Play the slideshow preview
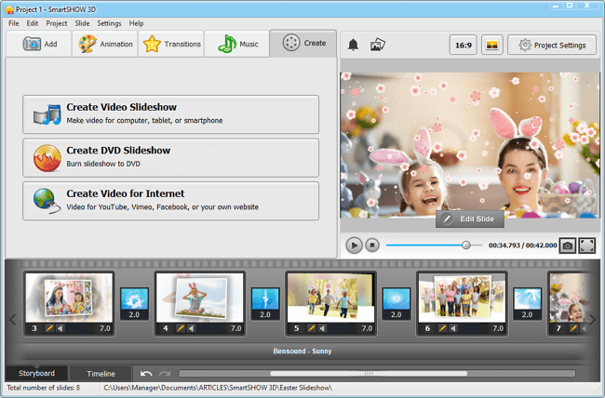The image size is (605, 398). 354,245
